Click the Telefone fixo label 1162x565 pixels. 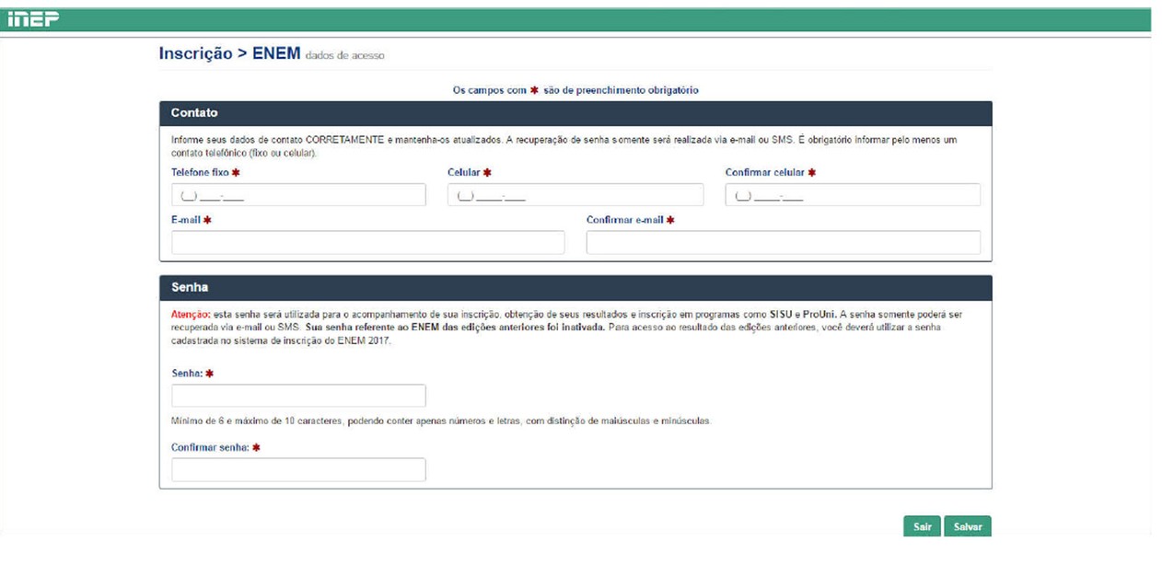click(200, 172)
